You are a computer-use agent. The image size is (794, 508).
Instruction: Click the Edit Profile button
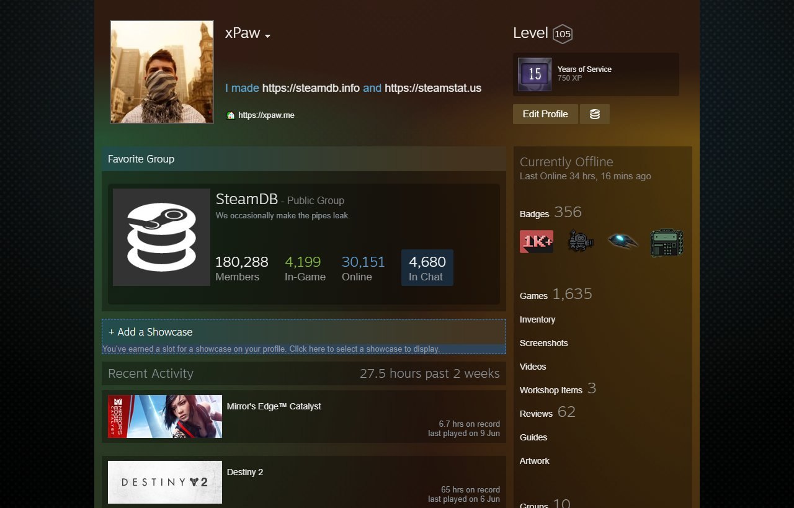click(x=545, y=114)
